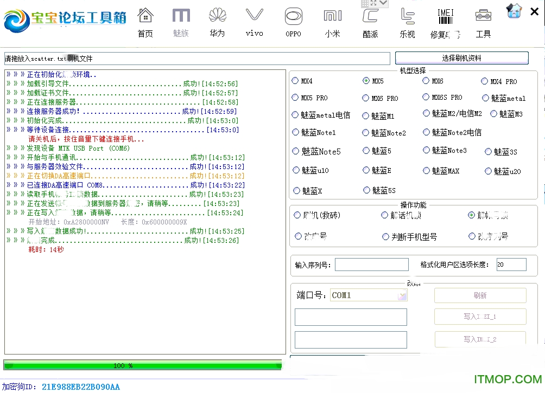
Task: Choose the 判断手机型号 operation
Action: pos(385,237)
